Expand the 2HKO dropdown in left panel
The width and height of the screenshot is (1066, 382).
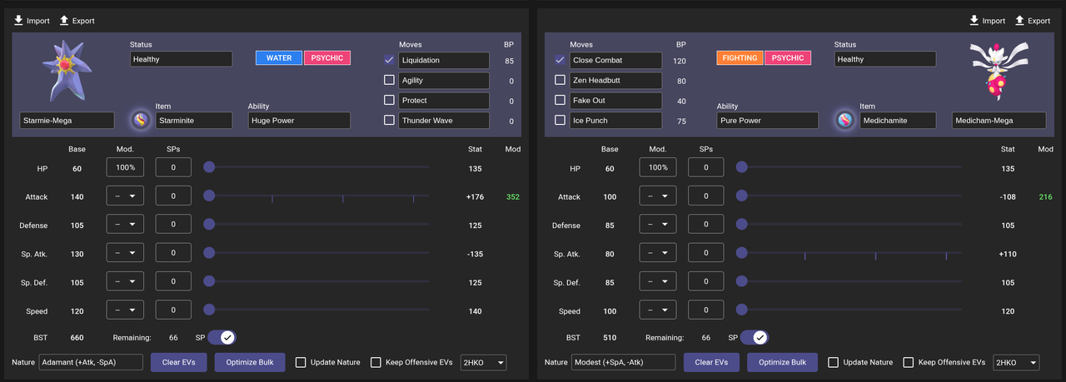coord(483,362)
